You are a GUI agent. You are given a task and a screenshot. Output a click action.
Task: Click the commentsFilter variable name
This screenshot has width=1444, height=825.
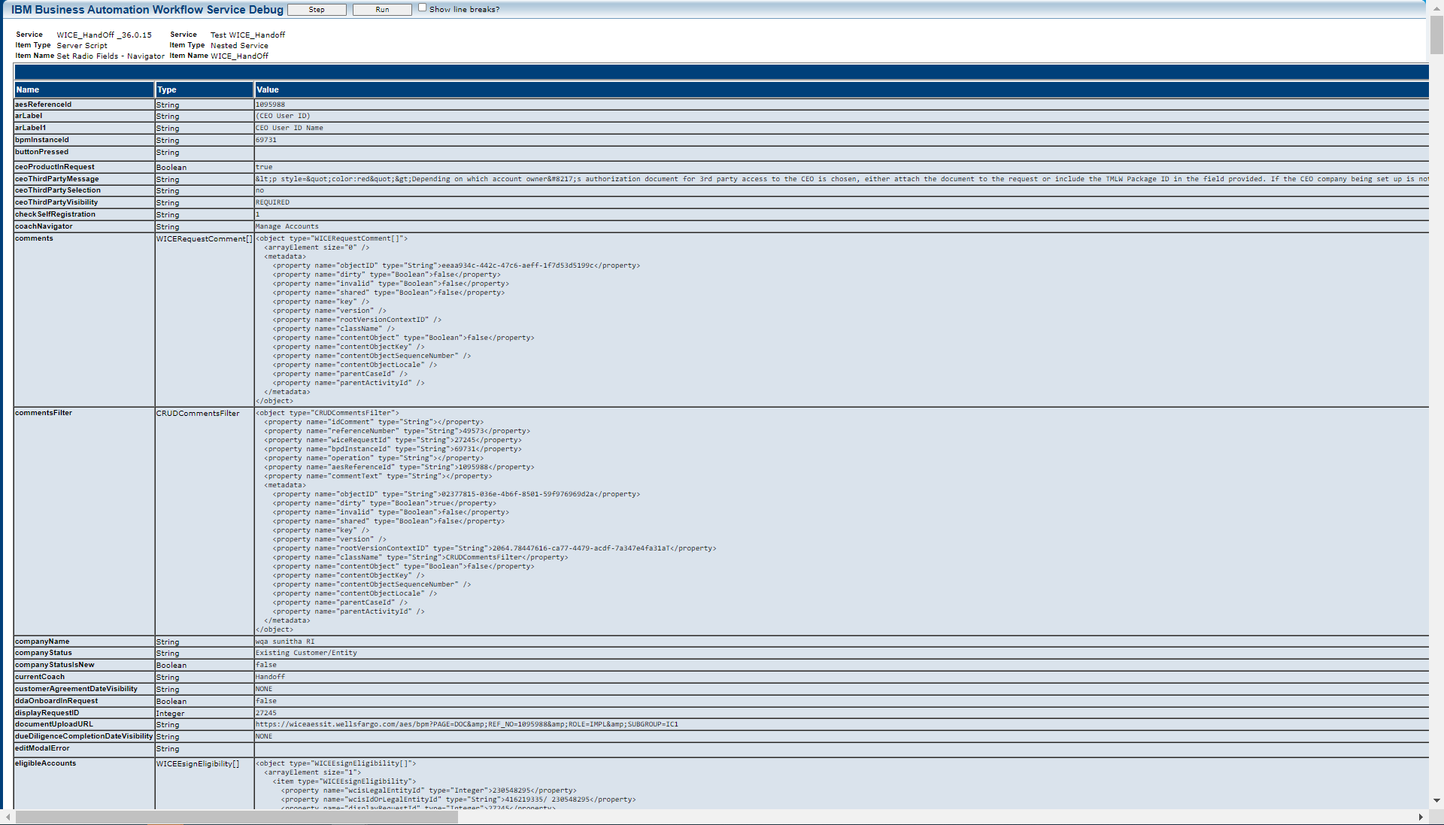pyautogui.click(x=44, y=413)
